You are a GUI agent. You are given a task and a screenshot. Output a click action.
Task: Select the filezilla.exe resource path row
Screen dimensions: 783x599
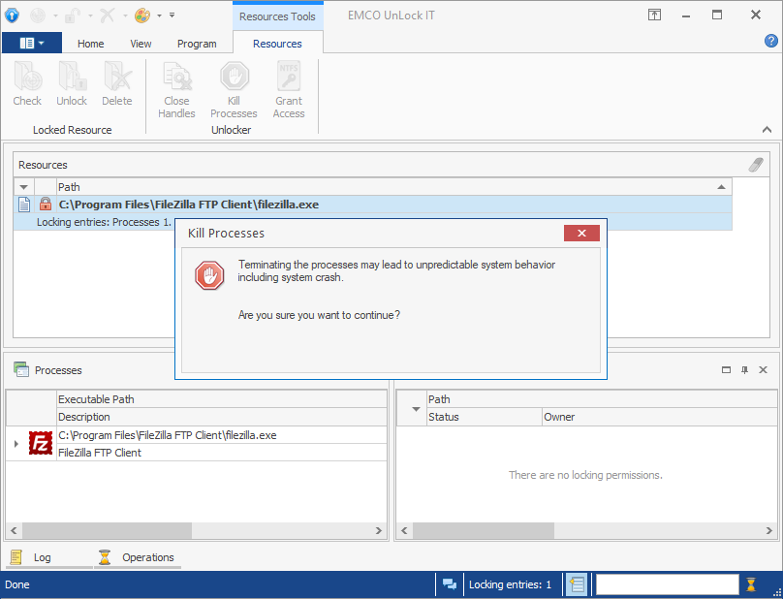[373, 204]
